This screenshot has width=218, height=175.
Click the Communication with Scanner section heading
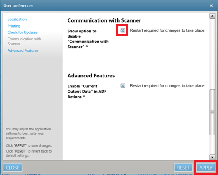pyautogui.click(x=104, y=20)
